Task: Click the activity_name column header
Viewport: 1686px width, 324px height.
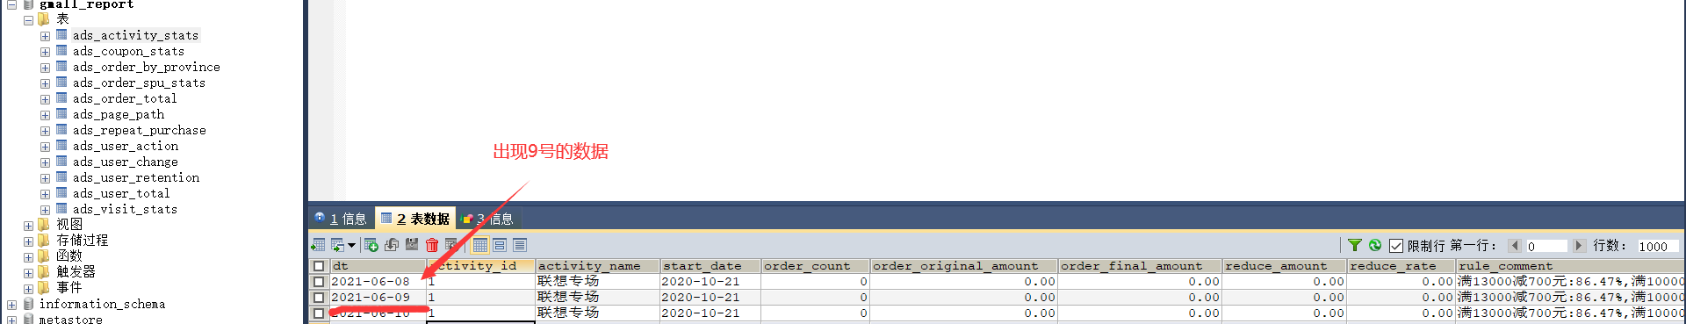Action: [598, 266]
